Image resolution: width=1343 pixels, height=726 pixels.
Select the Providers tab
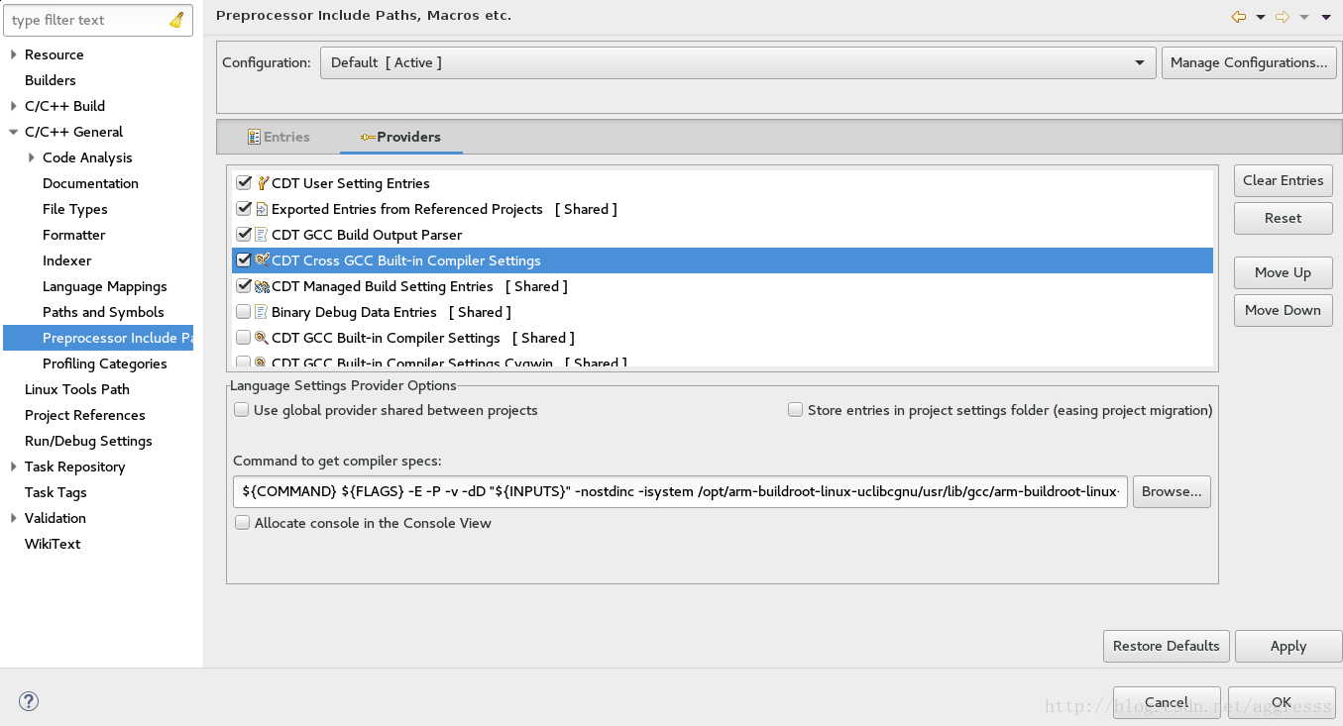pos(401,137)
